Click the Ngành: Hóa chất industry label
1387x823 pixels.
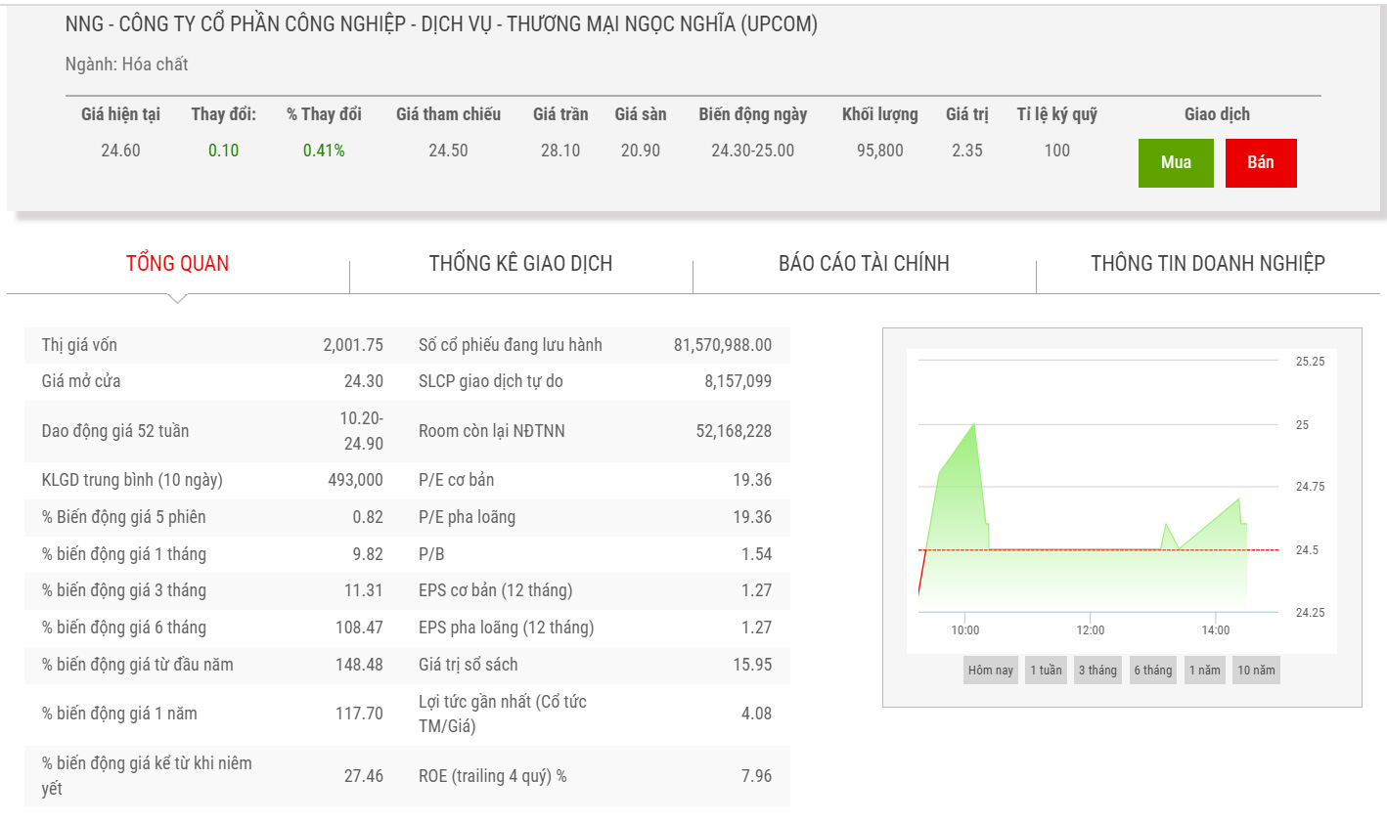[126, 65]
